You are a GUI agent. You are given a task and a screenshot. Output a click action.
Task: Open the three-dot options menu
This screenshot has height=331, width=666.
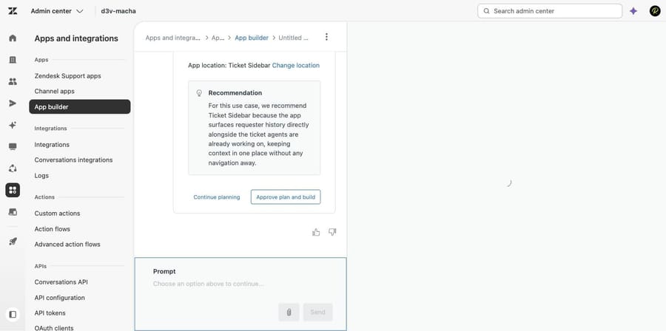coord(326,37)
